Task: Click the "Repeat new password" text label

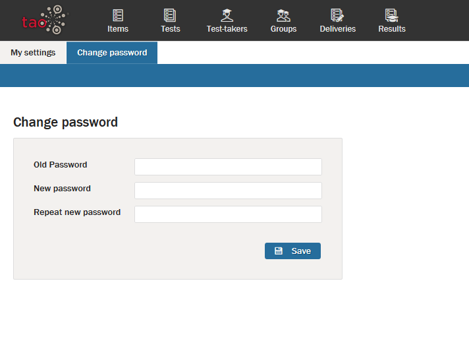Action: point(77,212)
